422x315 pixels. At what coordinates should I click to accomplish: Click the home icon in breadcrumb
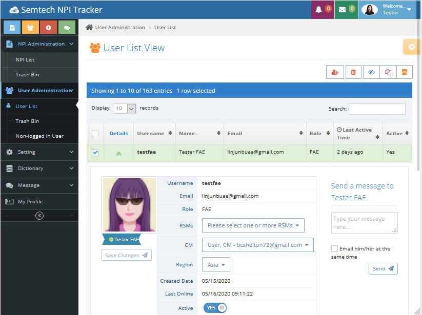pyautogui.click(x=89, y=27)
